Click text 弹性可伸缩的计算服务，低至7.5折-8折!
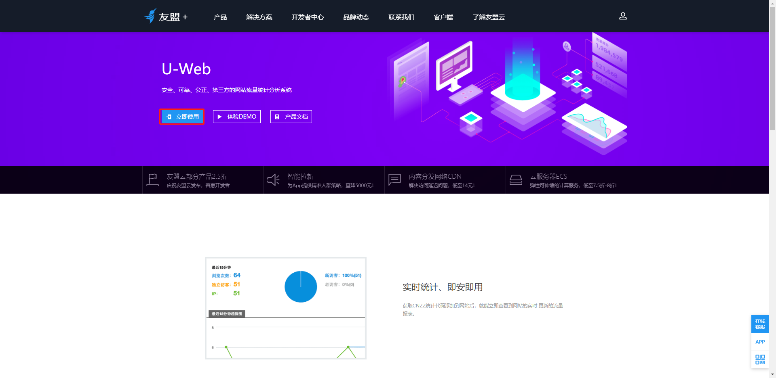Viewport: 776px width, 378px height. 574,186
